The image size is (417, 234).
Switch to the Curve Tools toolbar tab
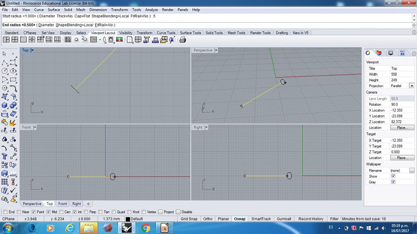(166, 33)
